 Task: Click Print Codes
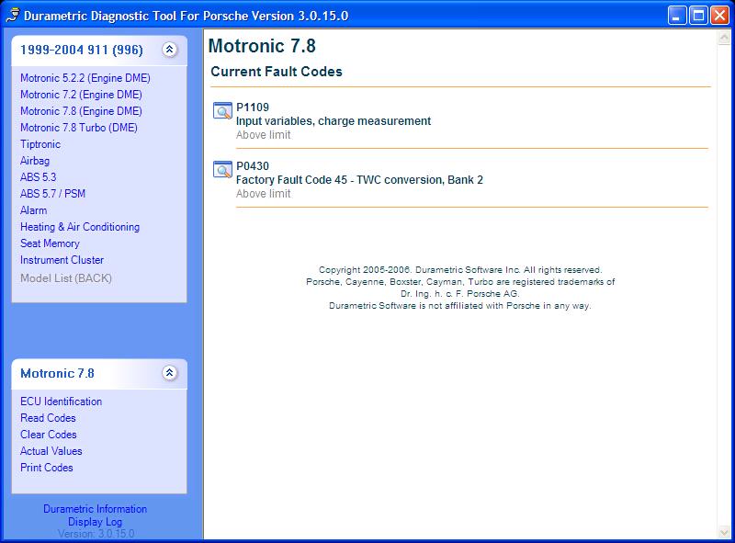47,468
